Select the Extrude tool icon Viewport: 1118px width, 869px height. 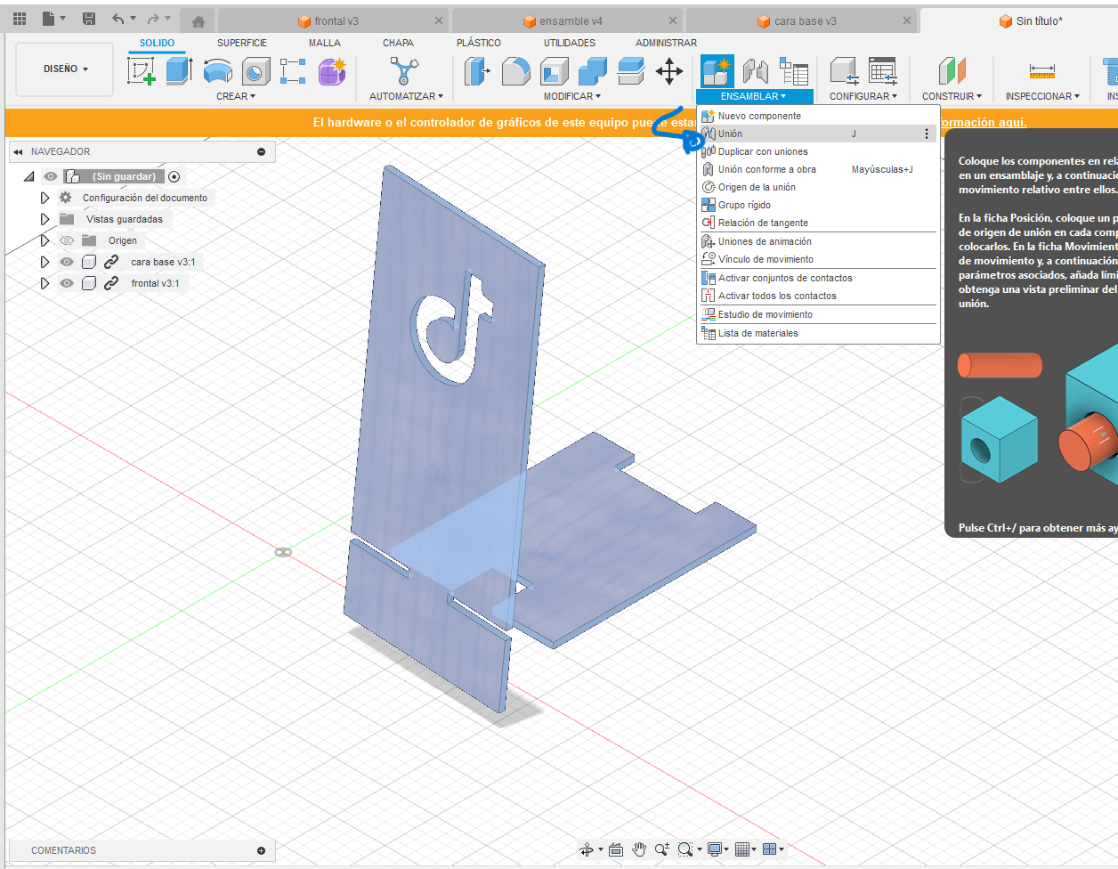point(180,70)
